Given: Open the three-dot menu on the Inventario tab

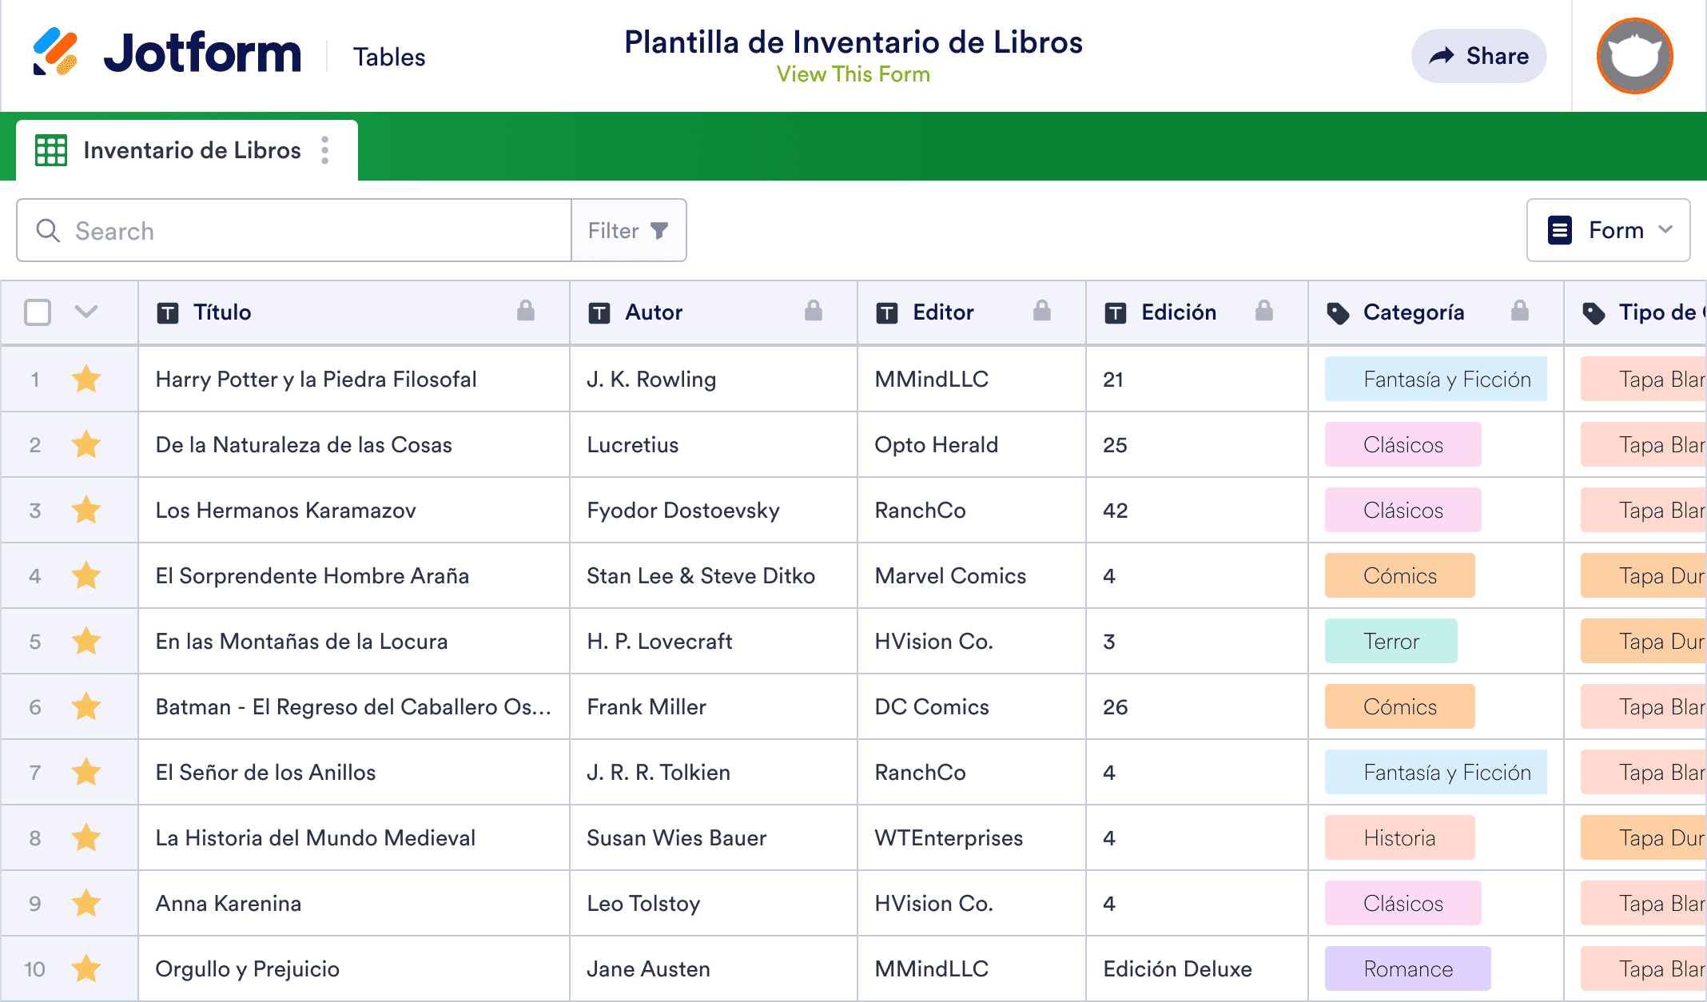Looking at the screenshot, I should pyautogui.click(x=324, y=149).
